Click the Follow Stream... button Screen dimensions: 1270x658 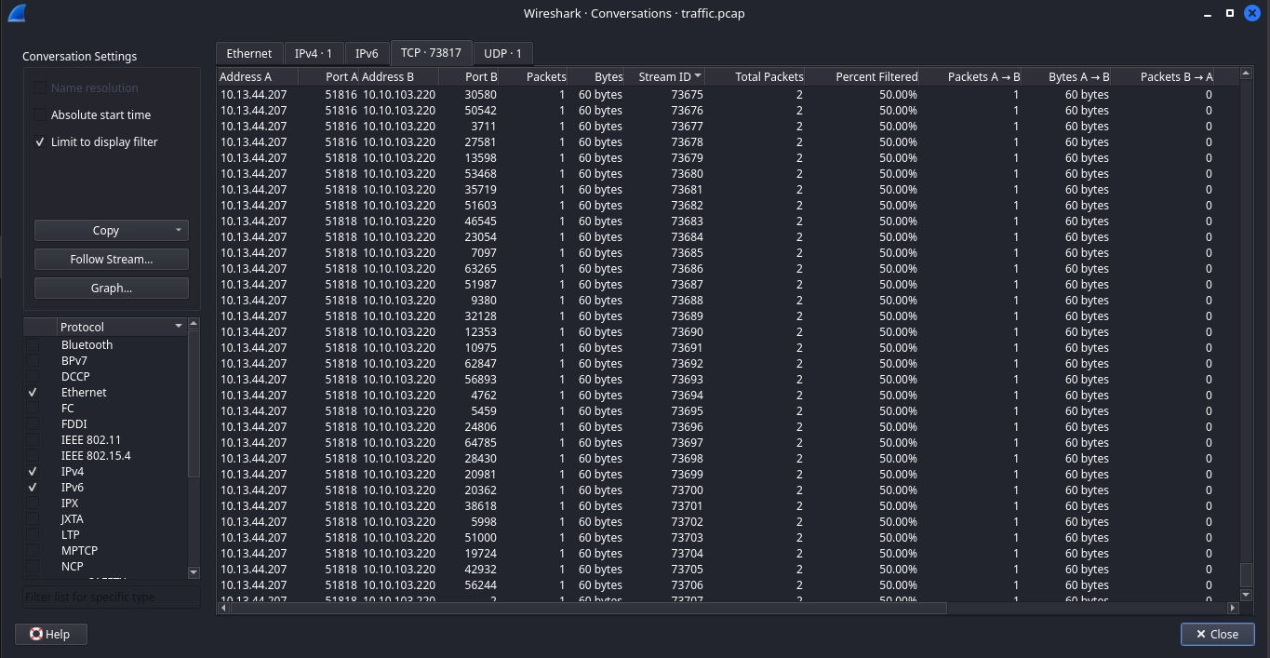(111, 259)
